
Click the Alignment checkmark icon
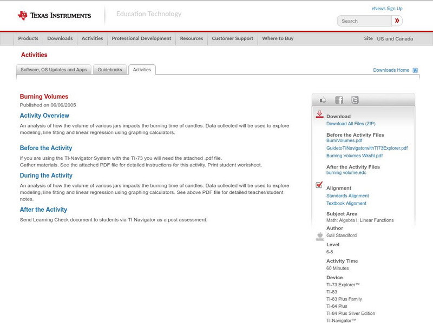pos(319,185)
